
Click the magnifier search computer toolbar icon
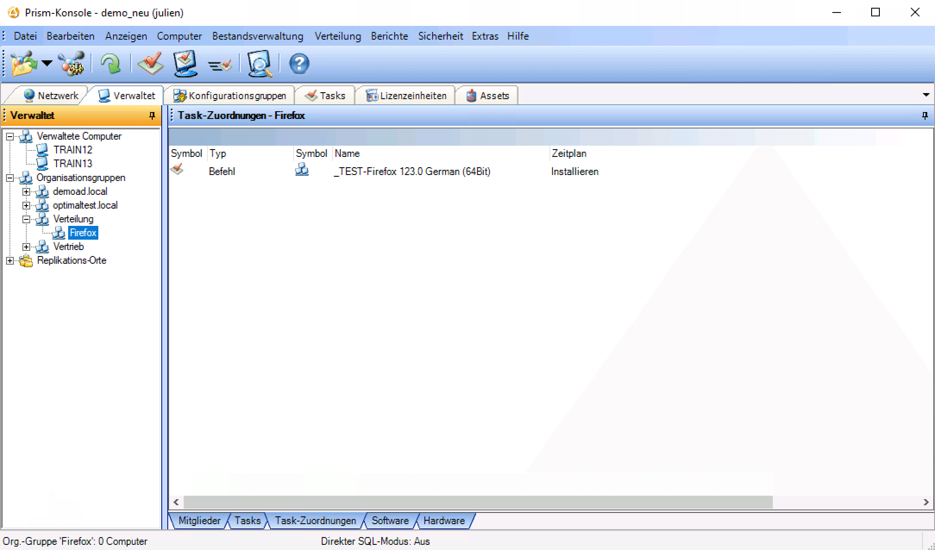(260, 64)
